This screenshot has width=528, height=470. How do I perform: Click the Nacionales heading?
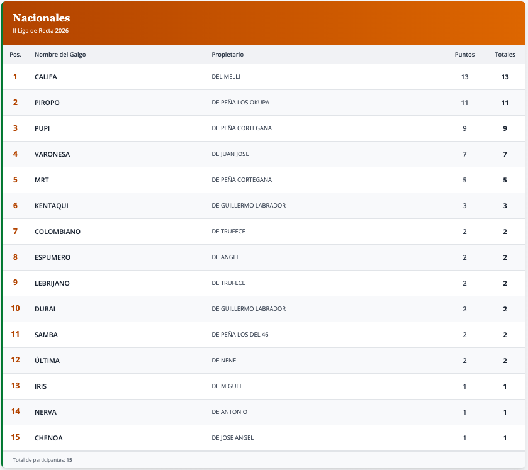(x=42, y=18)
